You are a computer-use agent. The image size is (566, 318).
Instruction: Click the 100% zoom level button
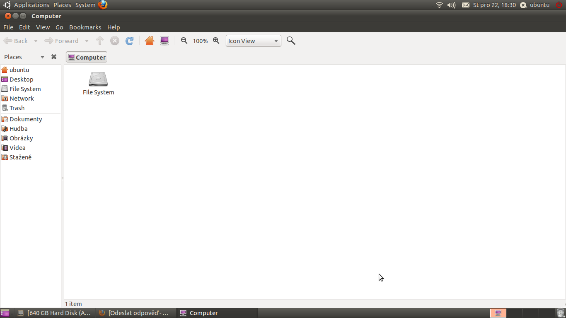(200, 41)
